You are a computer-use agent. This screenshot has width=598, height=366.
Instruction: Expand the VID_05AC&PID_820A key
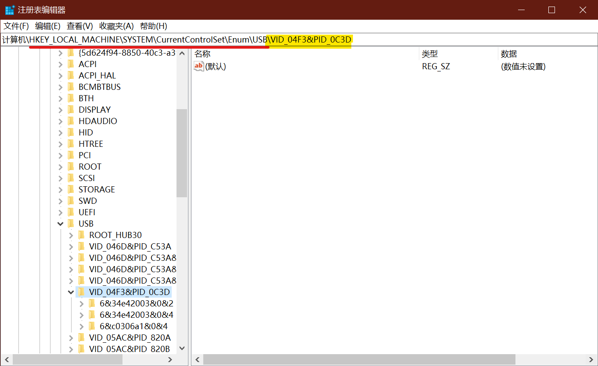(71, 338)
